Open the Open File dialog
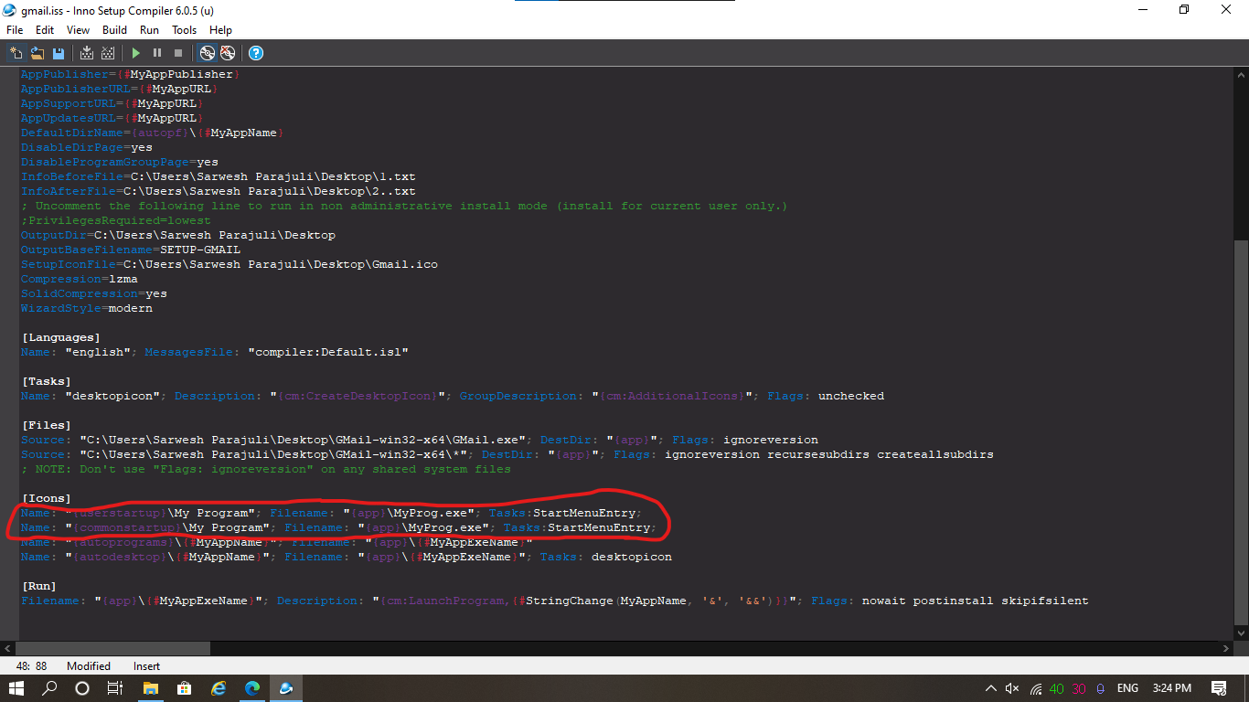The height and width of the screenshot is (702, 1249). click(x=36, y=52)
